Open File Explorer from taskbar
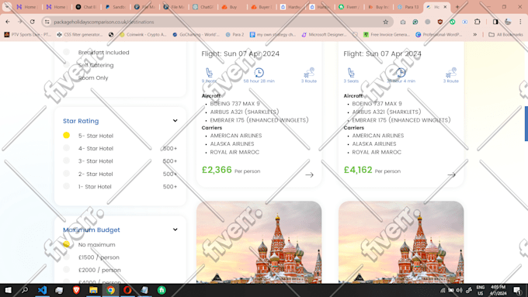 [x=93, y=290]
